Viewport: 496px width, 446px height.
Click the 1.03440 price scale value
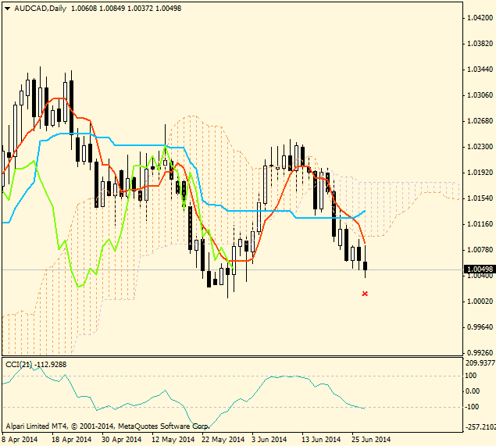480,70
